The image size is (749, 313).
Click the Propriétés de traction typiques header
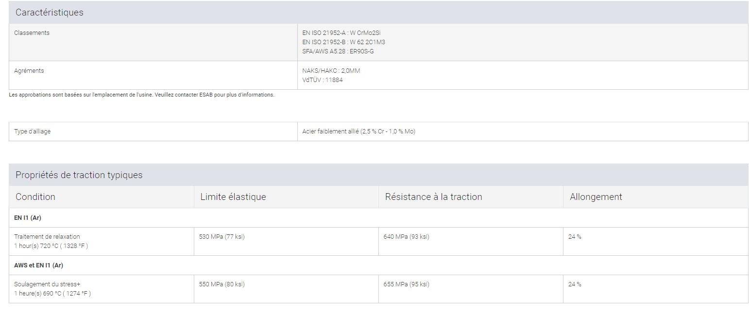click(x=79, y=175)
